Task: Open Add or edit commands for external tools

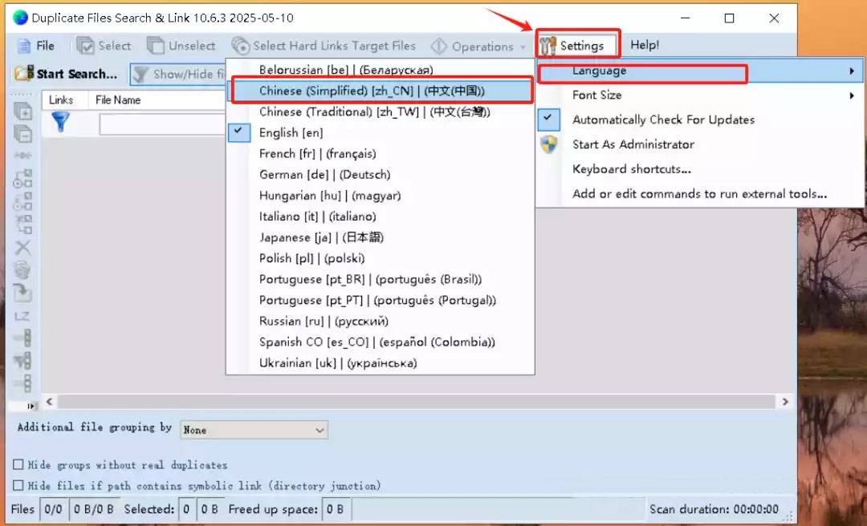Action: point(699,194)
